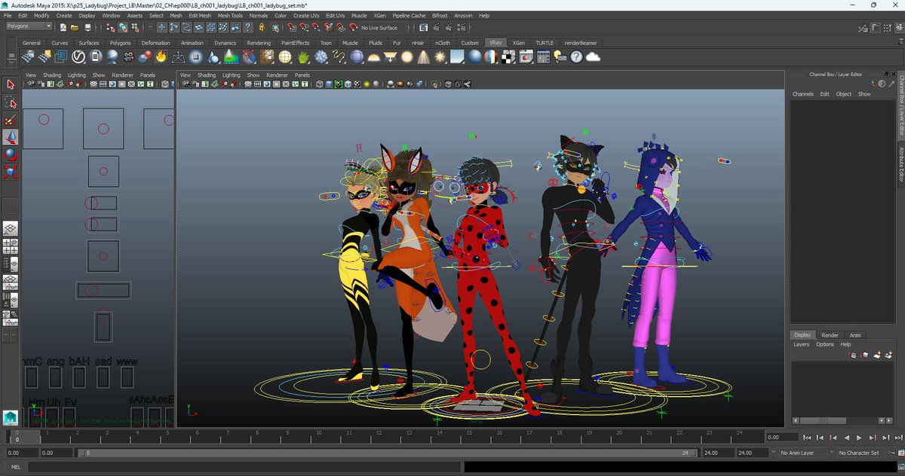
Task: Click the light bulb shelf icon
Action: pos(559,56)
